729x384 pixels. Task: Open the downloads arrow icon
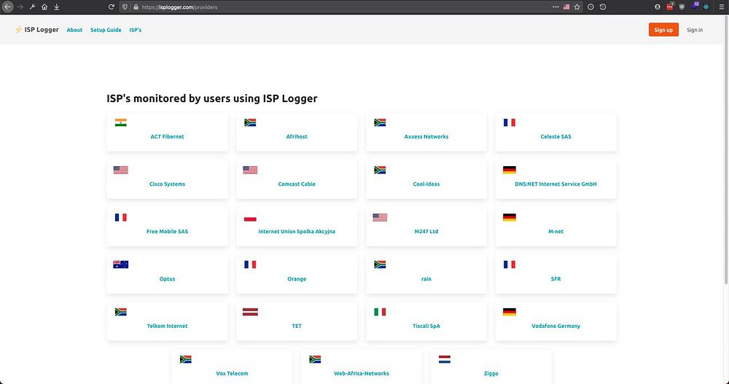tap(56, 7)
